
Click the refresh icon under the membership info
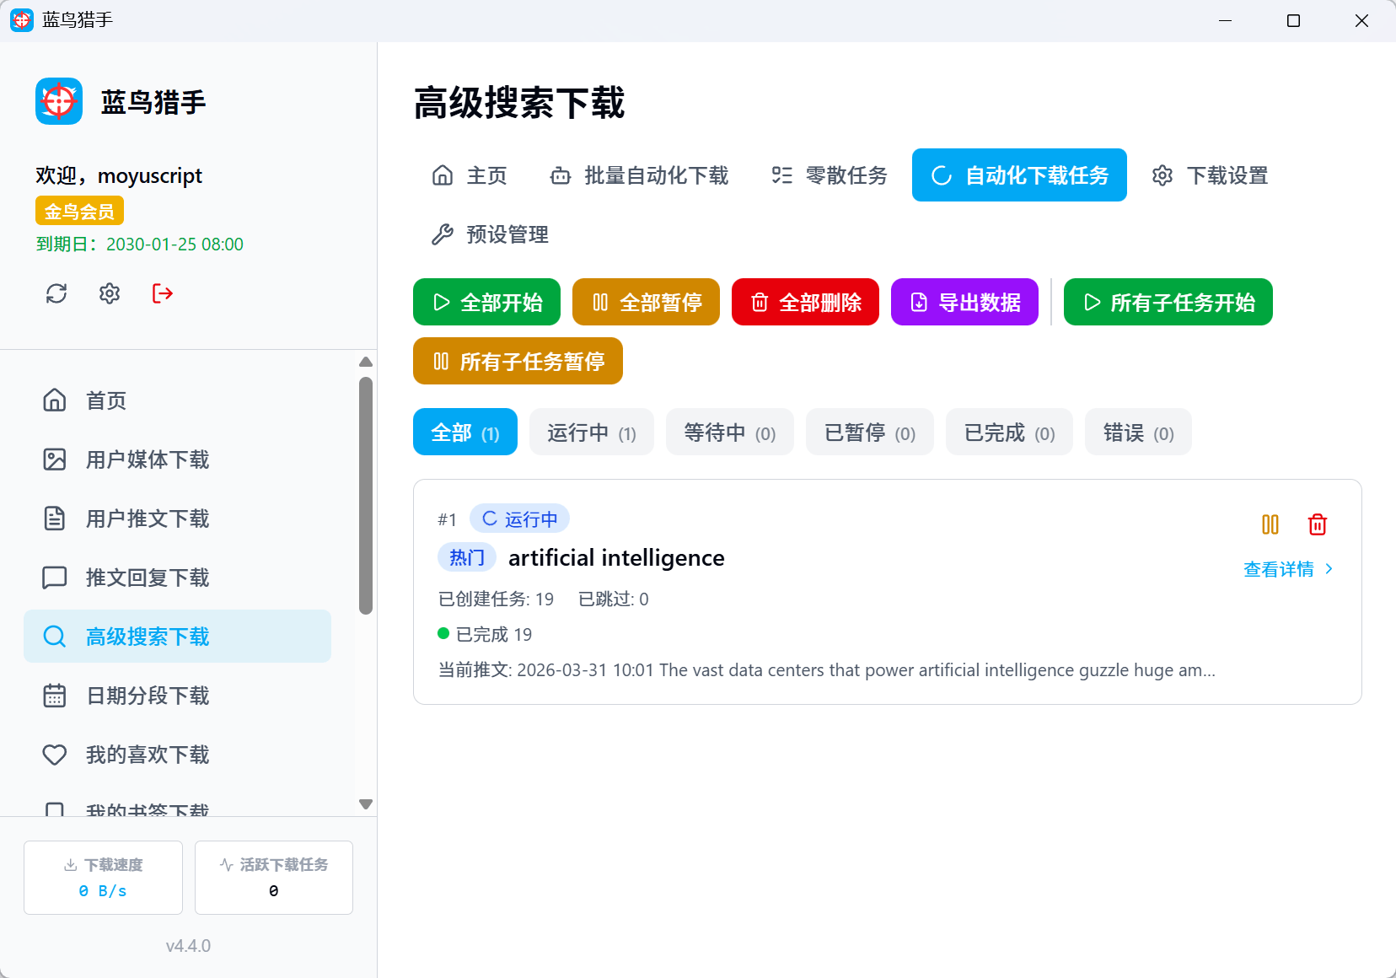click(56, 293)
